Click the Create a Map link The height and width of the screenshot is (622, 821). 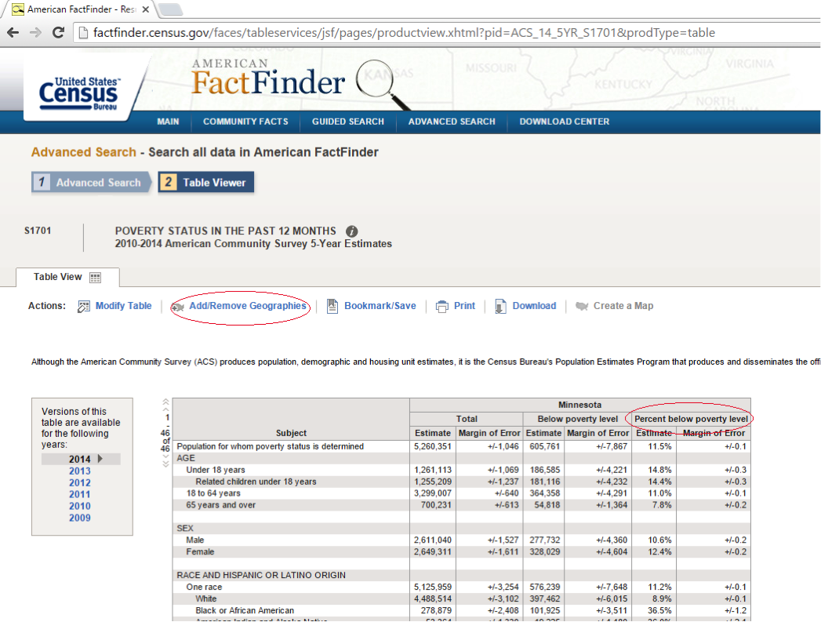pos(623,306)
